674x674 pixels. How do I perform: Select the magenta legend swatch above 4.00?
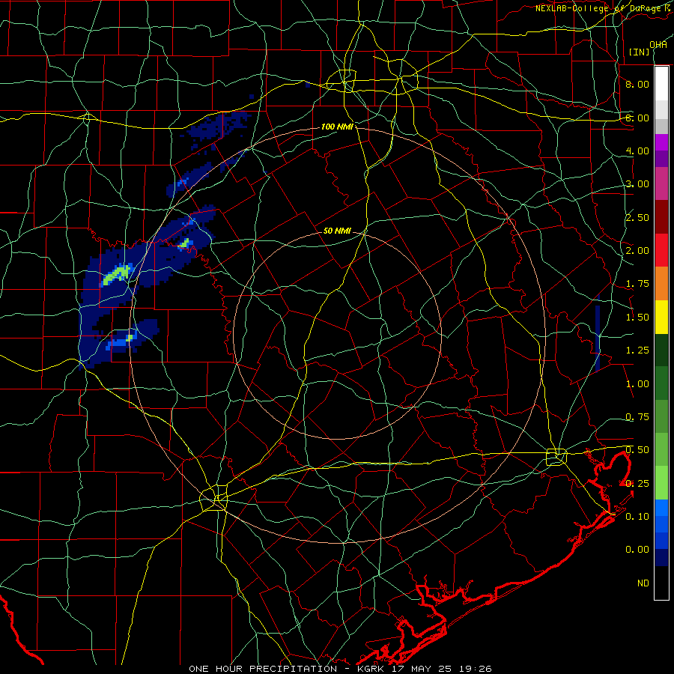coord(661,142)
